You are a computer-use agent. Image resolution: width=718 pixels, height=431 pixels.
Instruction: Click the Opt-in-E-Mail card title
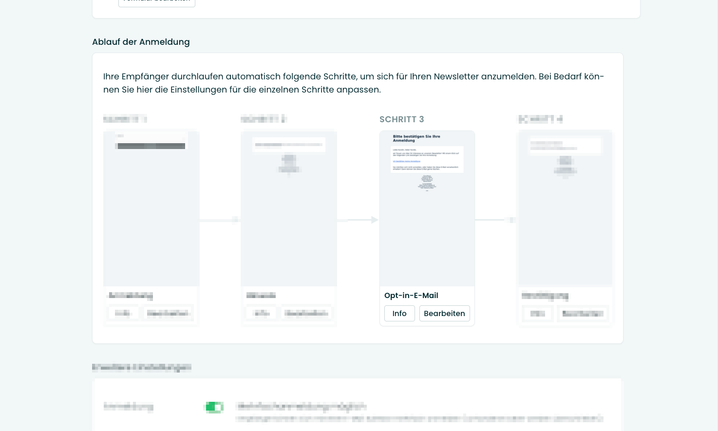pos(411,296)
